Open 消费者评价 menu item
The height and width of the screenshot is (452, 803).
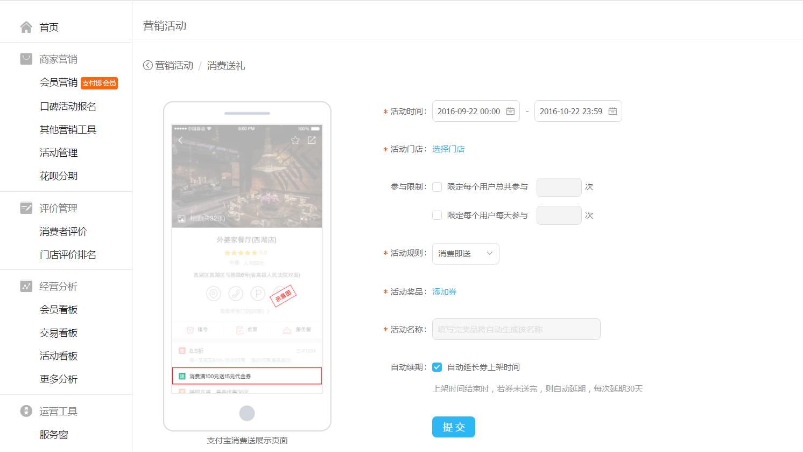[x=64, y=231]
